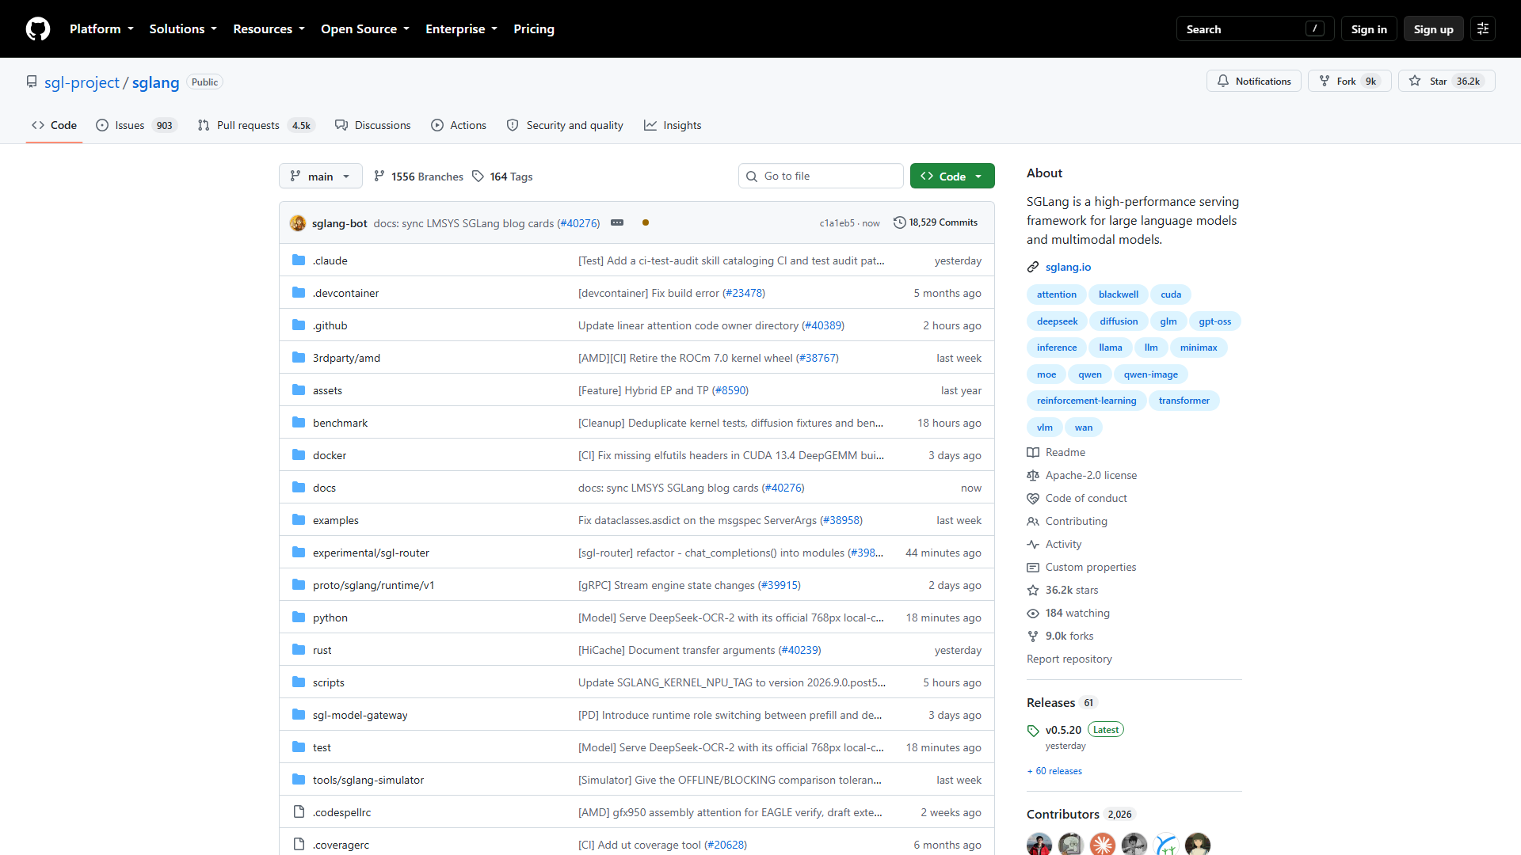Open sglang-bot avatar
This screenshot has height=855, width=1521.
(x=298, y=223)
